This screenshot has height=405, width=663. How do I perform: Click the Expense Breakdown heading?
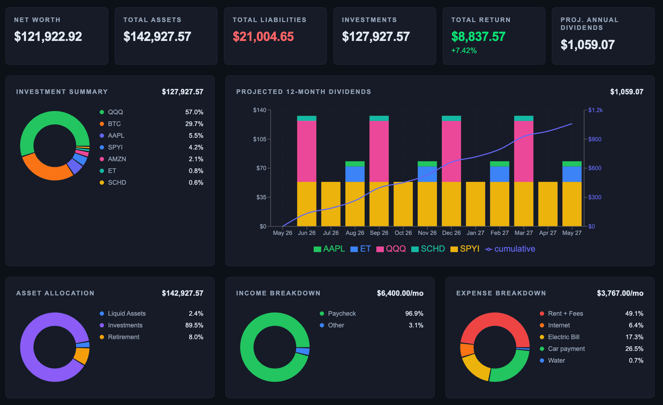click(x=501, y=293)
